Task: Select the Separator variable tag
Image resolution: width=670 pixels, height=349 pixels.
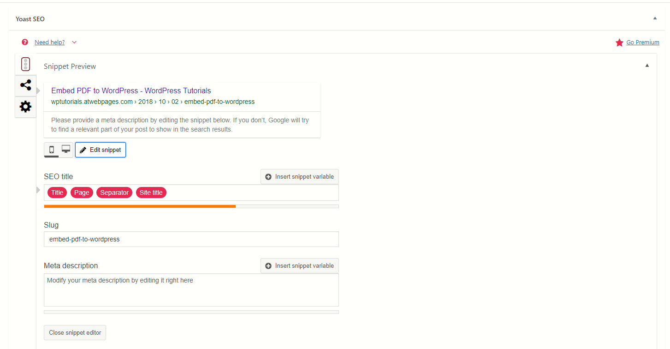Action: (x=114, y=193)
